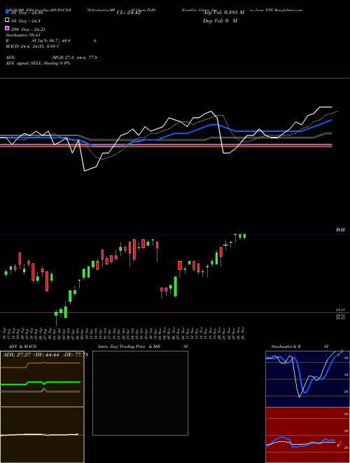Click the 'Avg Vol: 0.385 M' text
Viewport: 350px width, 463px height.
tap(223, 13)
